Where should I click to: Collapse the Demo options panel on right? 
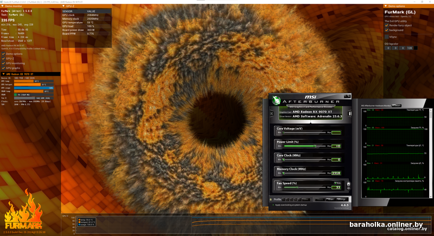click(385, 6)
